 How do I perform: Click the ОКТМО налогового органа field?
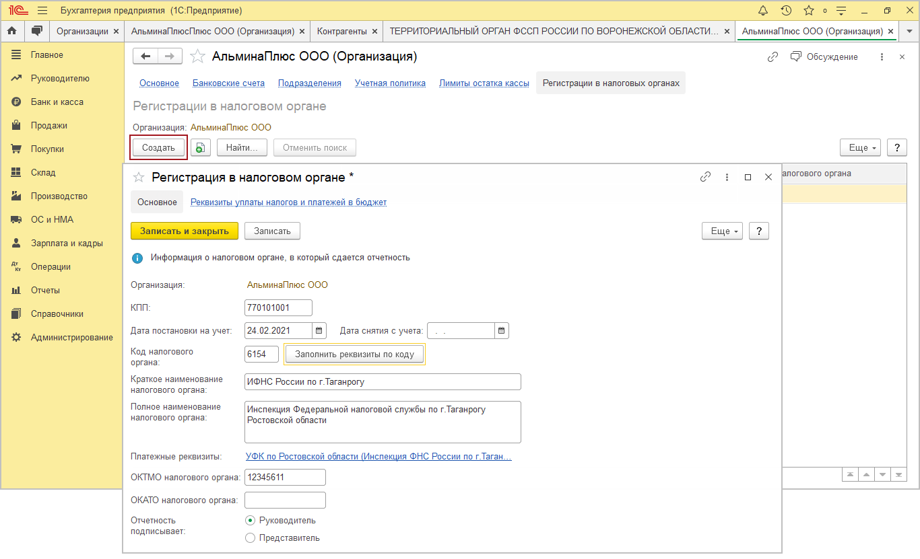pos(285,477)
